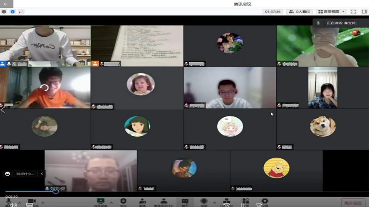The height and width of the screenshot is (207, 369).
Task: Toggle the microphone mute button in the toolbar
Action: [8, 202]
